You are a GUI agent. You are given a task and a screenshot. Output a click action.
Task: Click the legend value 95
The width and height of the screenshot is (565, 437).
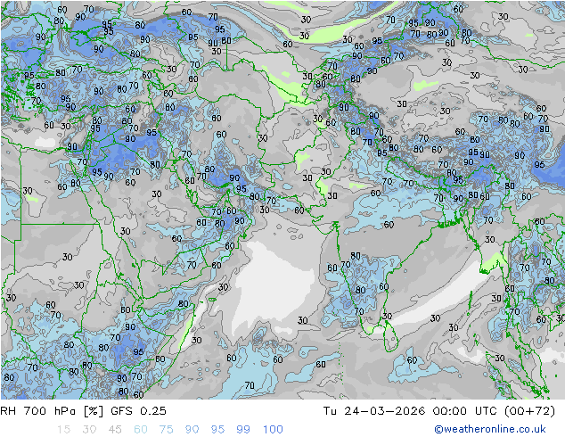click(217, 430)
